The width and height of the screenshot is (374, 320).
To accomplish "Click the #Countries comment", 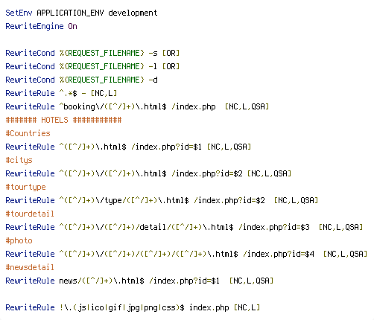I will coord(28,133).
